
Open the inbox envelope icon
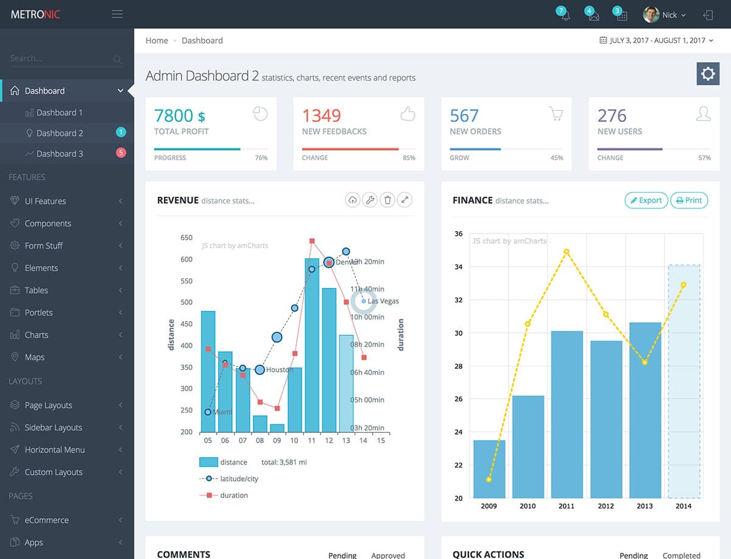tap(593, 15)
